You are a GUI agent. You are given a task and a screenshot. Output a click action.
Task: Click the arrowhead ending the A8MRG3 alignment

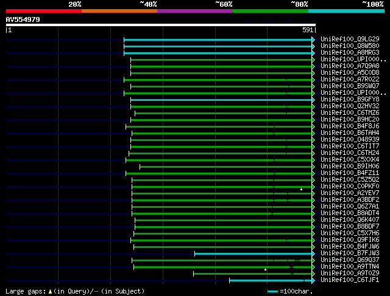(313, 53)
